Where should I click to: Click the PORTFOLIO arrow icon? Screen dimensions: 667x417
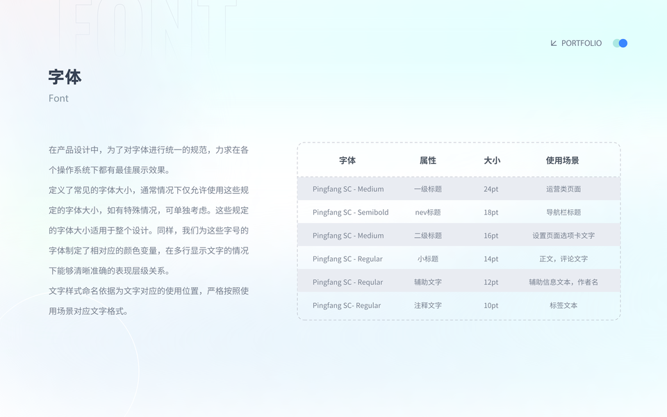pyautogui.click(x=554, y=43)
